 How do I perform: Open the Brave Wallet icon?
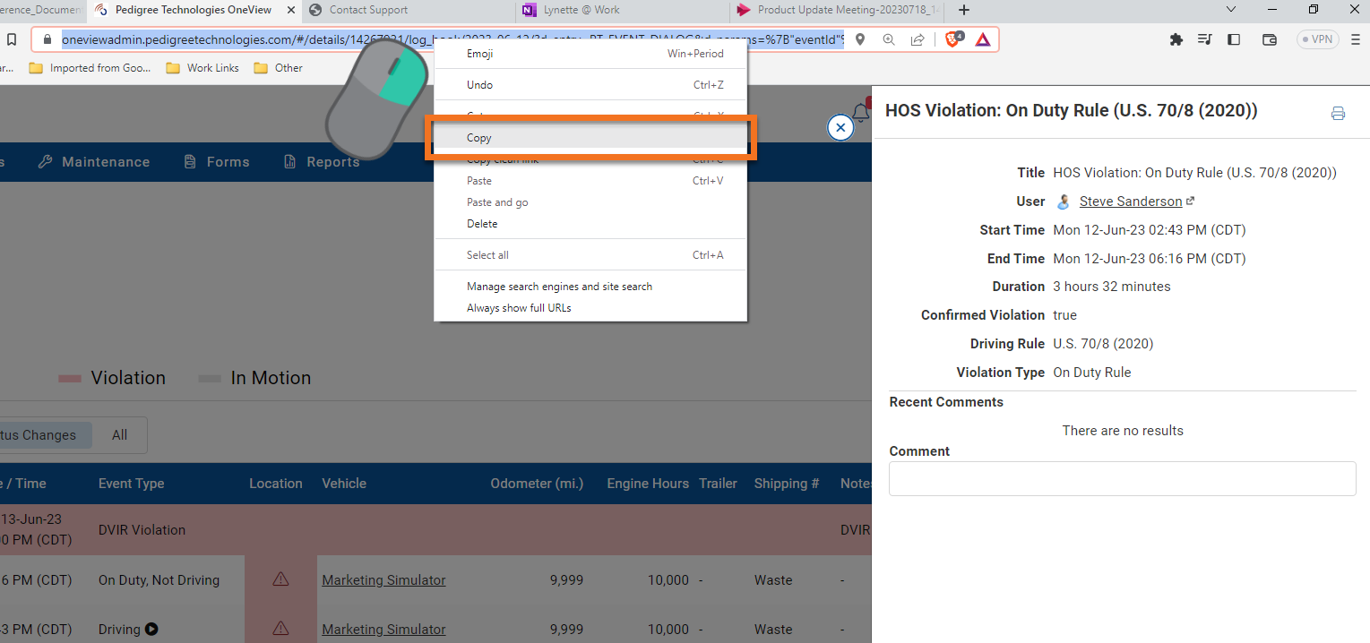tap(1269, 39)
